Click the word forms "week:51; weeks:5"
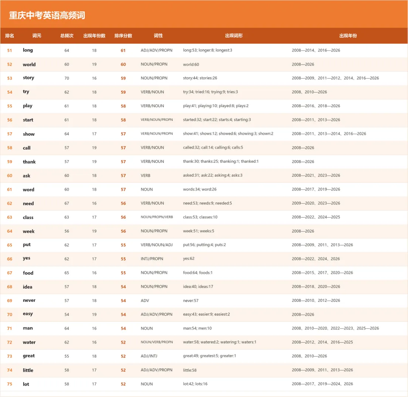This screenshot has width=408, height=397. (199, 231)
